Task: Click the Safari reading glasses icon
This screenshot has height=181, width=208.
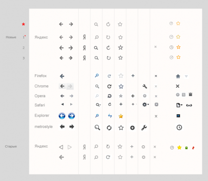Action: (189, 105)
